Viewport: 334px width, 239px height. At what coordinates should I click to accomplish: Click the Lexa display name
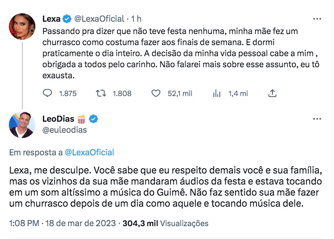point(51,19)
